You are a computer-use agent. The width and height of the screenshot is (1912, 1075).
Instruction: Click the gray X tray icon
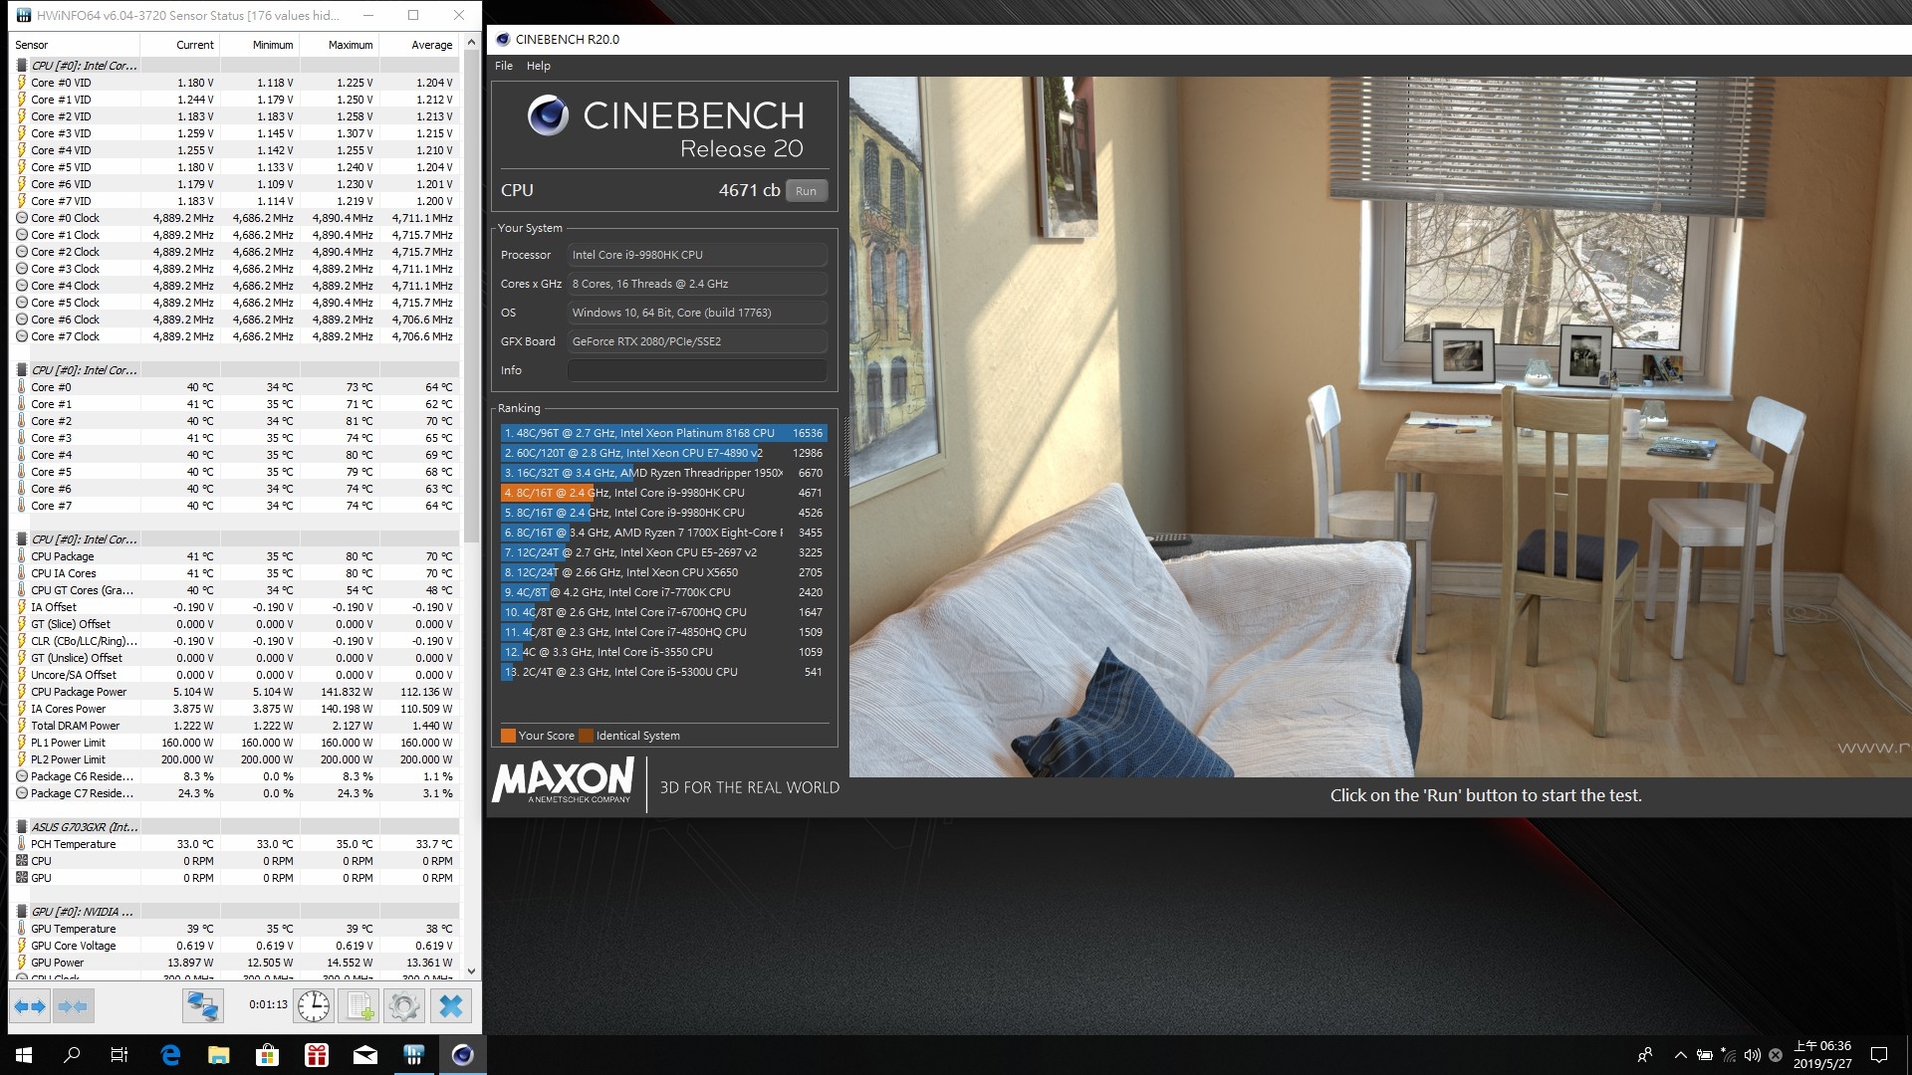[x=1776, y=1055]
